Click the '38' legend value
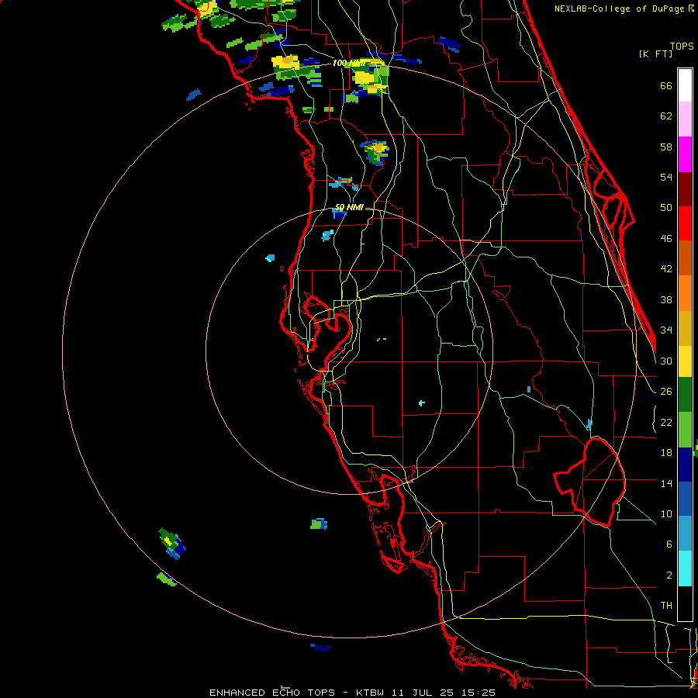The width and height of the screenshot is (698, 698). 666,299
